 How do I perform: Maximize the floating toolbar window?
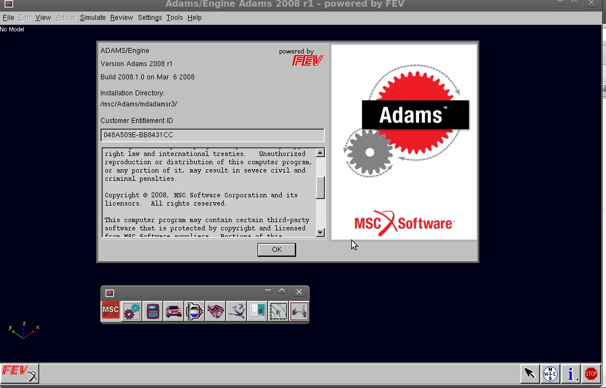pos(282,290)
